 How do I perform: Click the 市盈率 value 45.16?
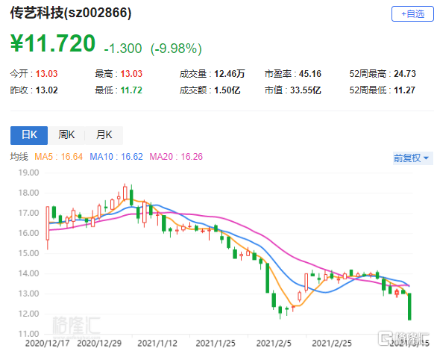point(310,74)
